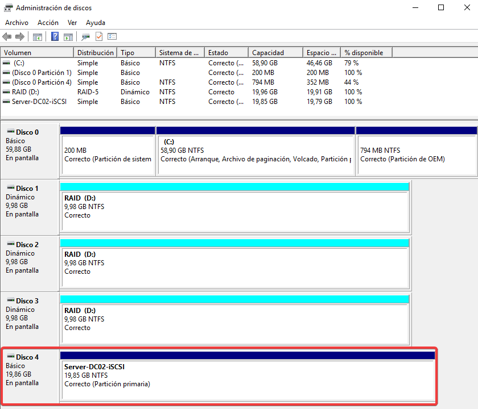Click the checkmark document toolbar icon
This screenshot has height=409, width=478.
99,37
